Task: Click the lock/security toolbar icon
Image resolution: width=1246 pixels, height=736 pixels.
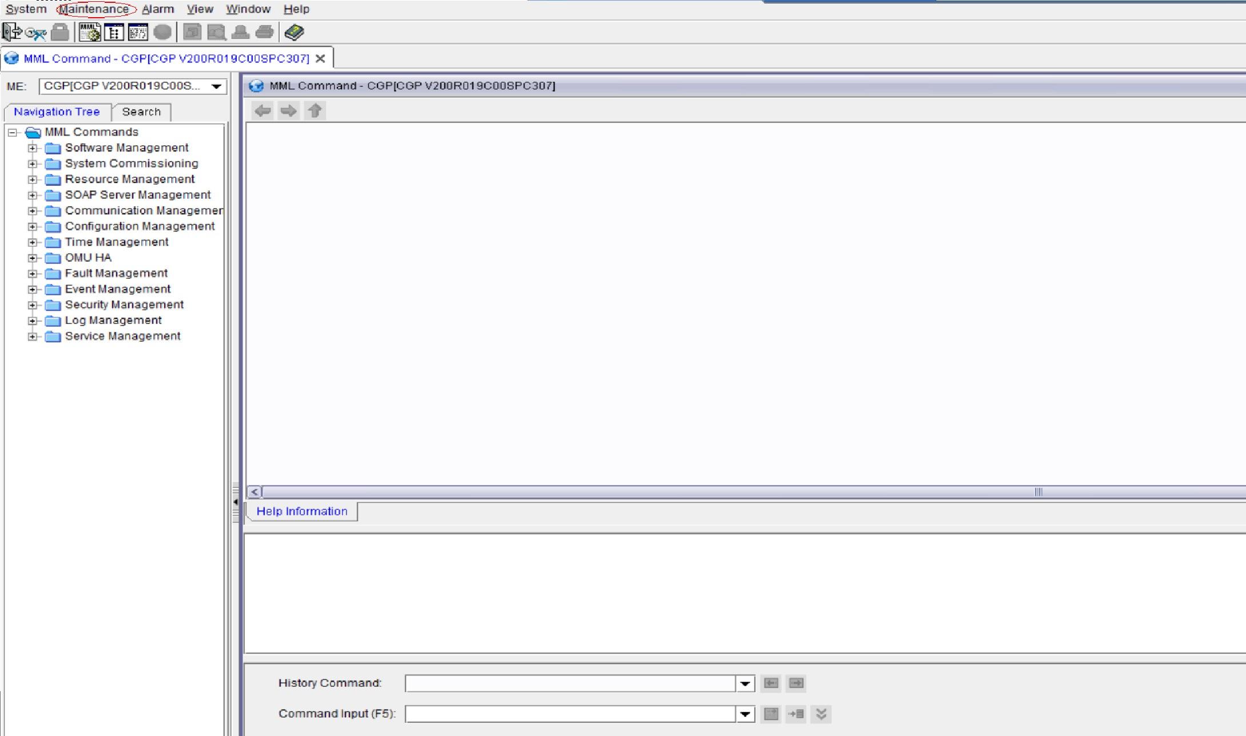Action: pos(59,33)
